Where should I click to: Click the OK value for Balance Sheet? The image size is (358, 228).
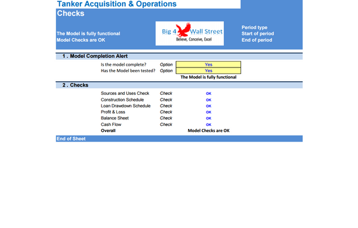click(x=208, y=118)
